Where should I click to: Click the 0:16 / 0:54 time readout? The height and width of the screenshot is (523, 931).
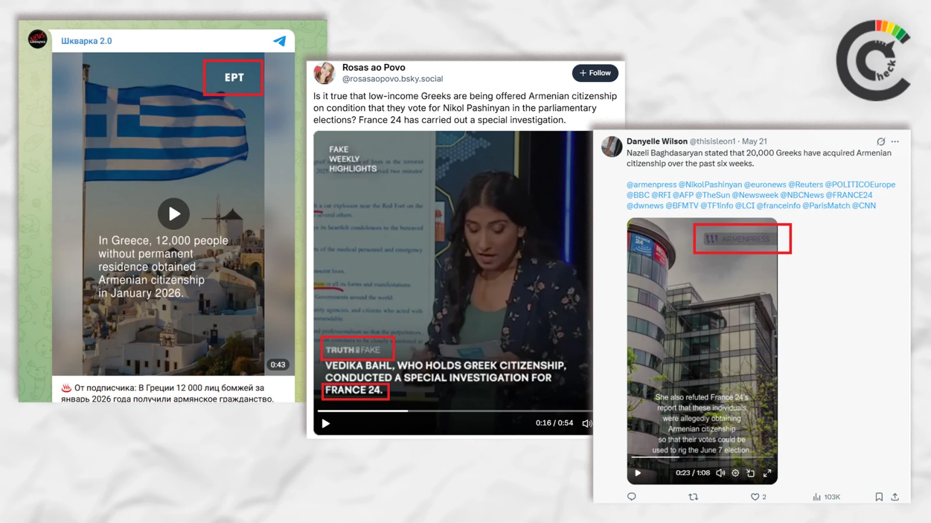(x=554, y=423)
